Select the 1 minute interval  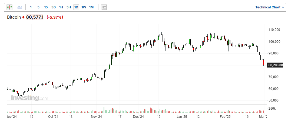click(31, 7)
